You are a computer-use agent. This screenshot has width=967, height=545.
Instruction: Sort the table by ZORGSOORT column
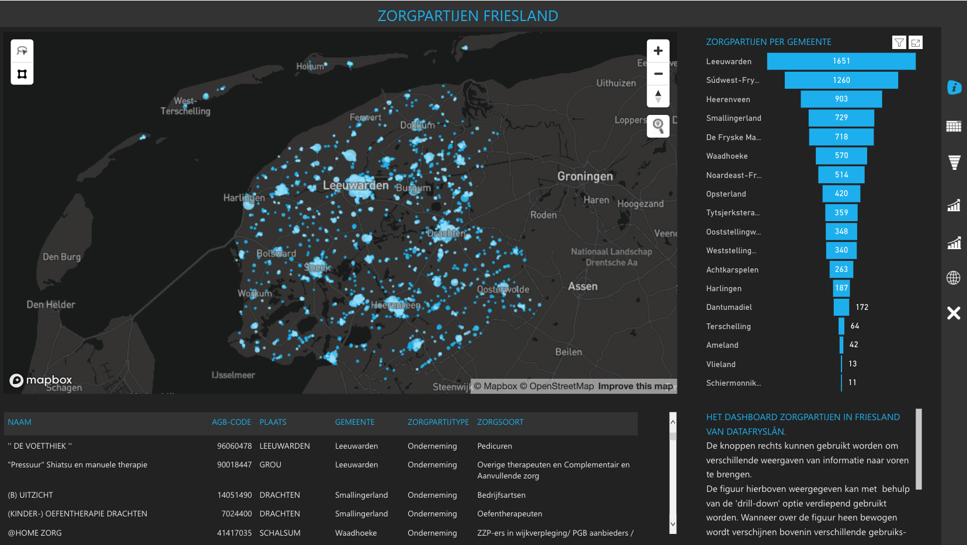(x=500, y=422)
